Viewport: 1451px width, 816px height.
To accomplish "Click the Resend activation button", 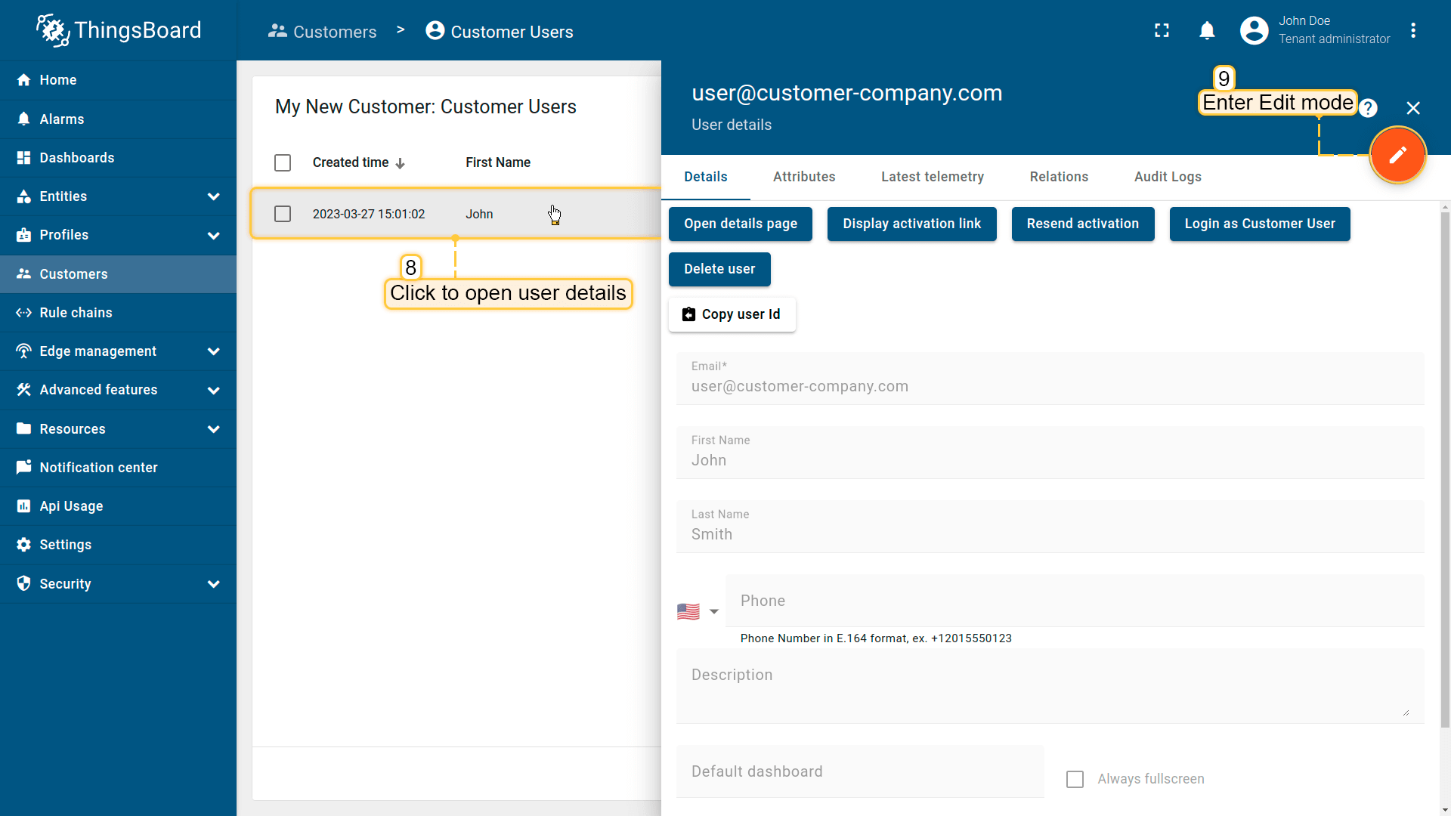I will tap(1082, 224).
